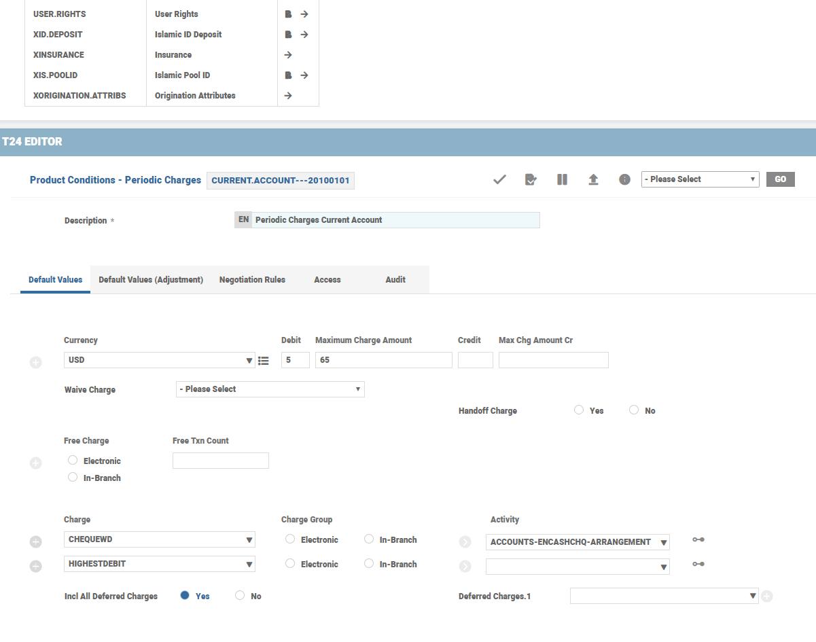816x642 pixels.
Task: Click the hold pause icon in toolbar
Action: pos(562,179)
